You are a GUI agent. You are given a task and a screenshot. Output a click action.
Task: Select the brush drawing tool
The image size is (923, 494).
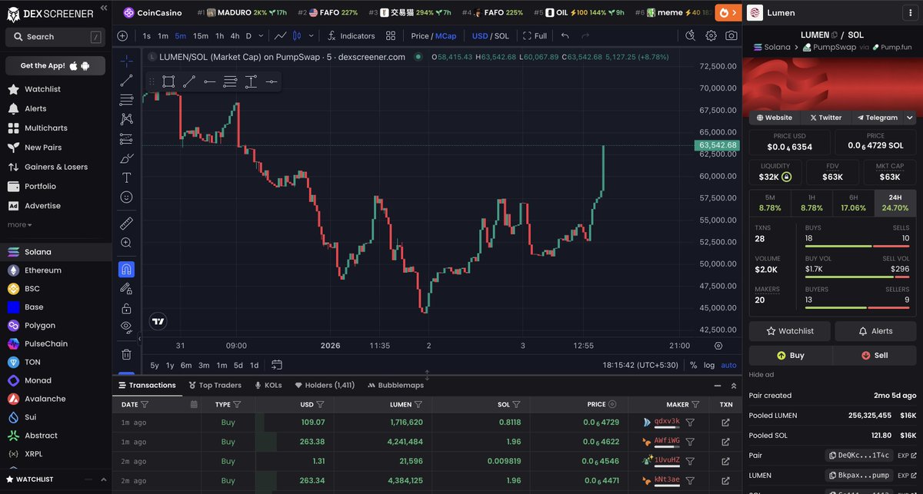[x=127, y=158]
